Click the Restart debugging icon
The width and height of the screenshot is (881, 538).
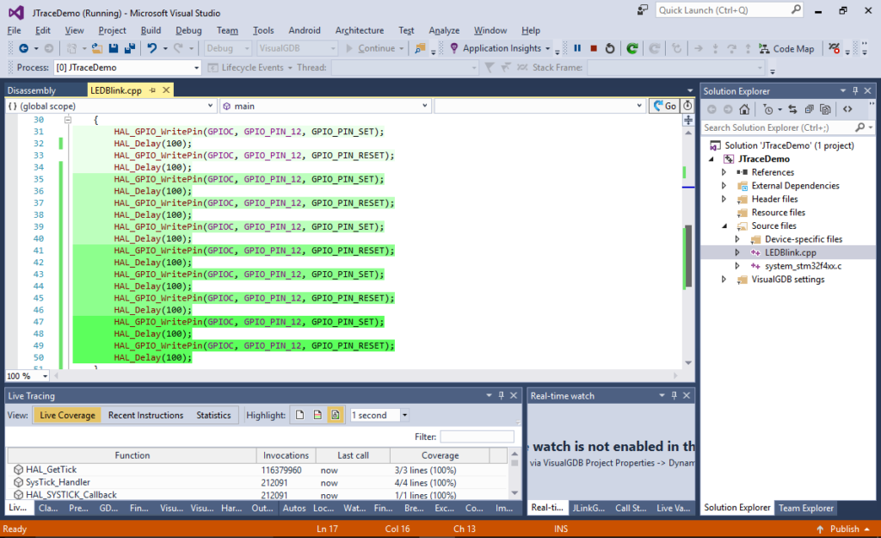[x=609, y=49]
